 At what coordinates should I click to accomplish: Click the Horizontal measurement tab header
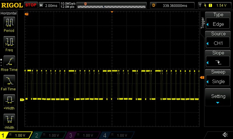[x=9, y=13]
